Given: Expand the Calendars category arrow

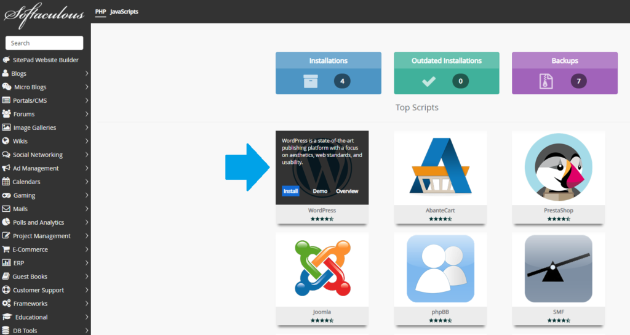Looking at the screenshot, I should point(87,182).
